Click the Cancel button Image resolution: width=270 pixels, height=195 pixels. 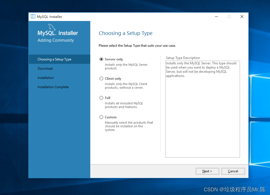233,171
